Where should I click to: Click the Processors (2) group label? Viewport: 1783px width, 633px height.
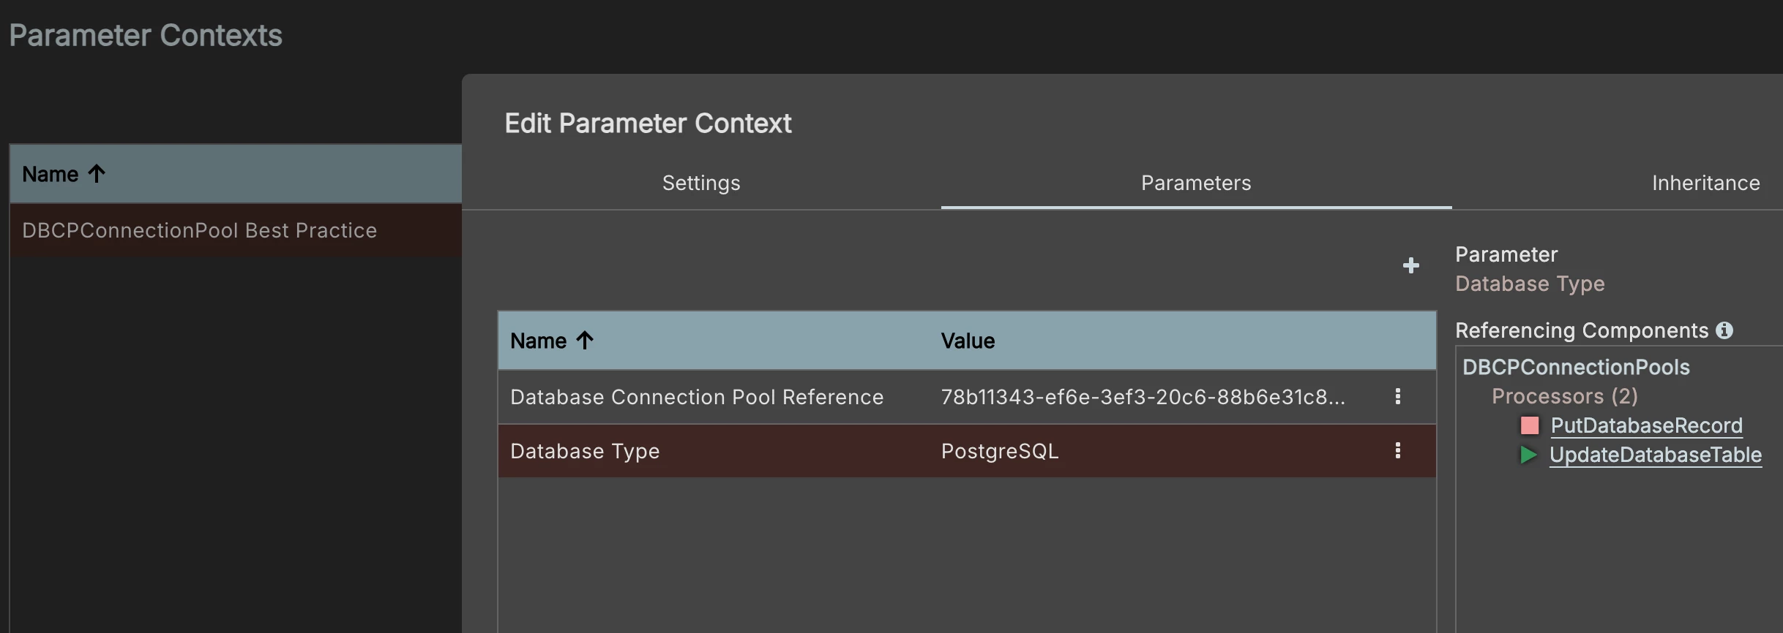(1565, 396)
